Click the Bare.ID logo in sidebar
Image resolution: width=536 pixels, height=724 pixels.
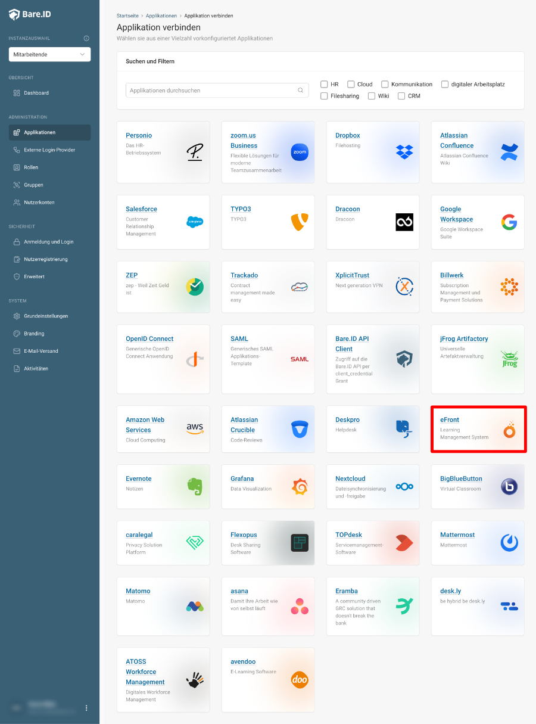pyautogui.click(x=30, y=14)
